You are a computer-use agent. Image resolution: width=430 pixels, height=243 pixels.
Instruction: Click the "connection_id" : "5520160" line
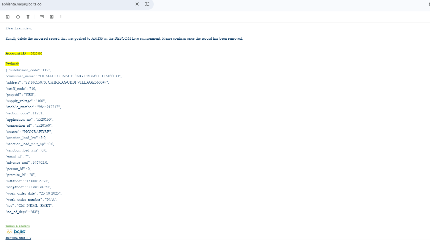point(29,125)
